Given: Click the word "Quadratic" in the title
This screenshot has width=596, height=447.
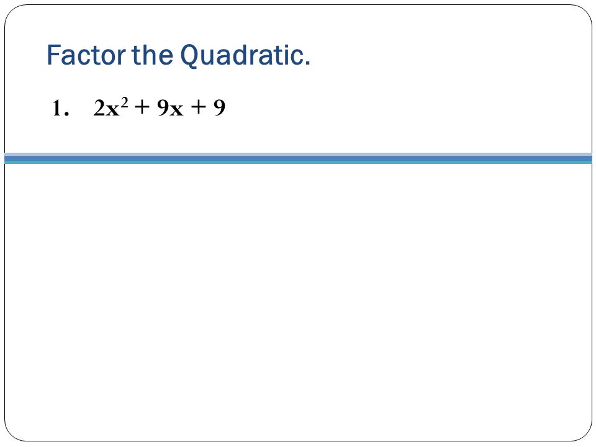Looking at the screenshot, I should [241, 55].
